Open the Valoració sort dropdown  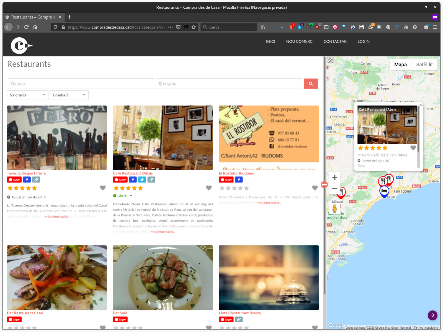pyautogui.click(x=27, y=95)
